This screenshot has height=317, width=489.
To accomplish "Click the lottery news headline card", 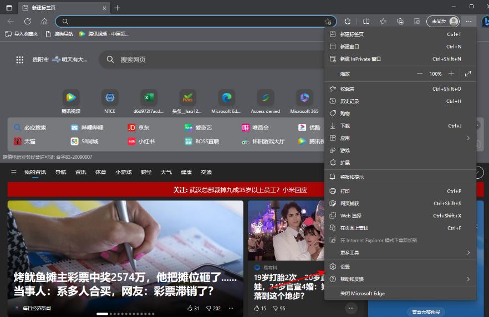I will (x=125, y=258).
